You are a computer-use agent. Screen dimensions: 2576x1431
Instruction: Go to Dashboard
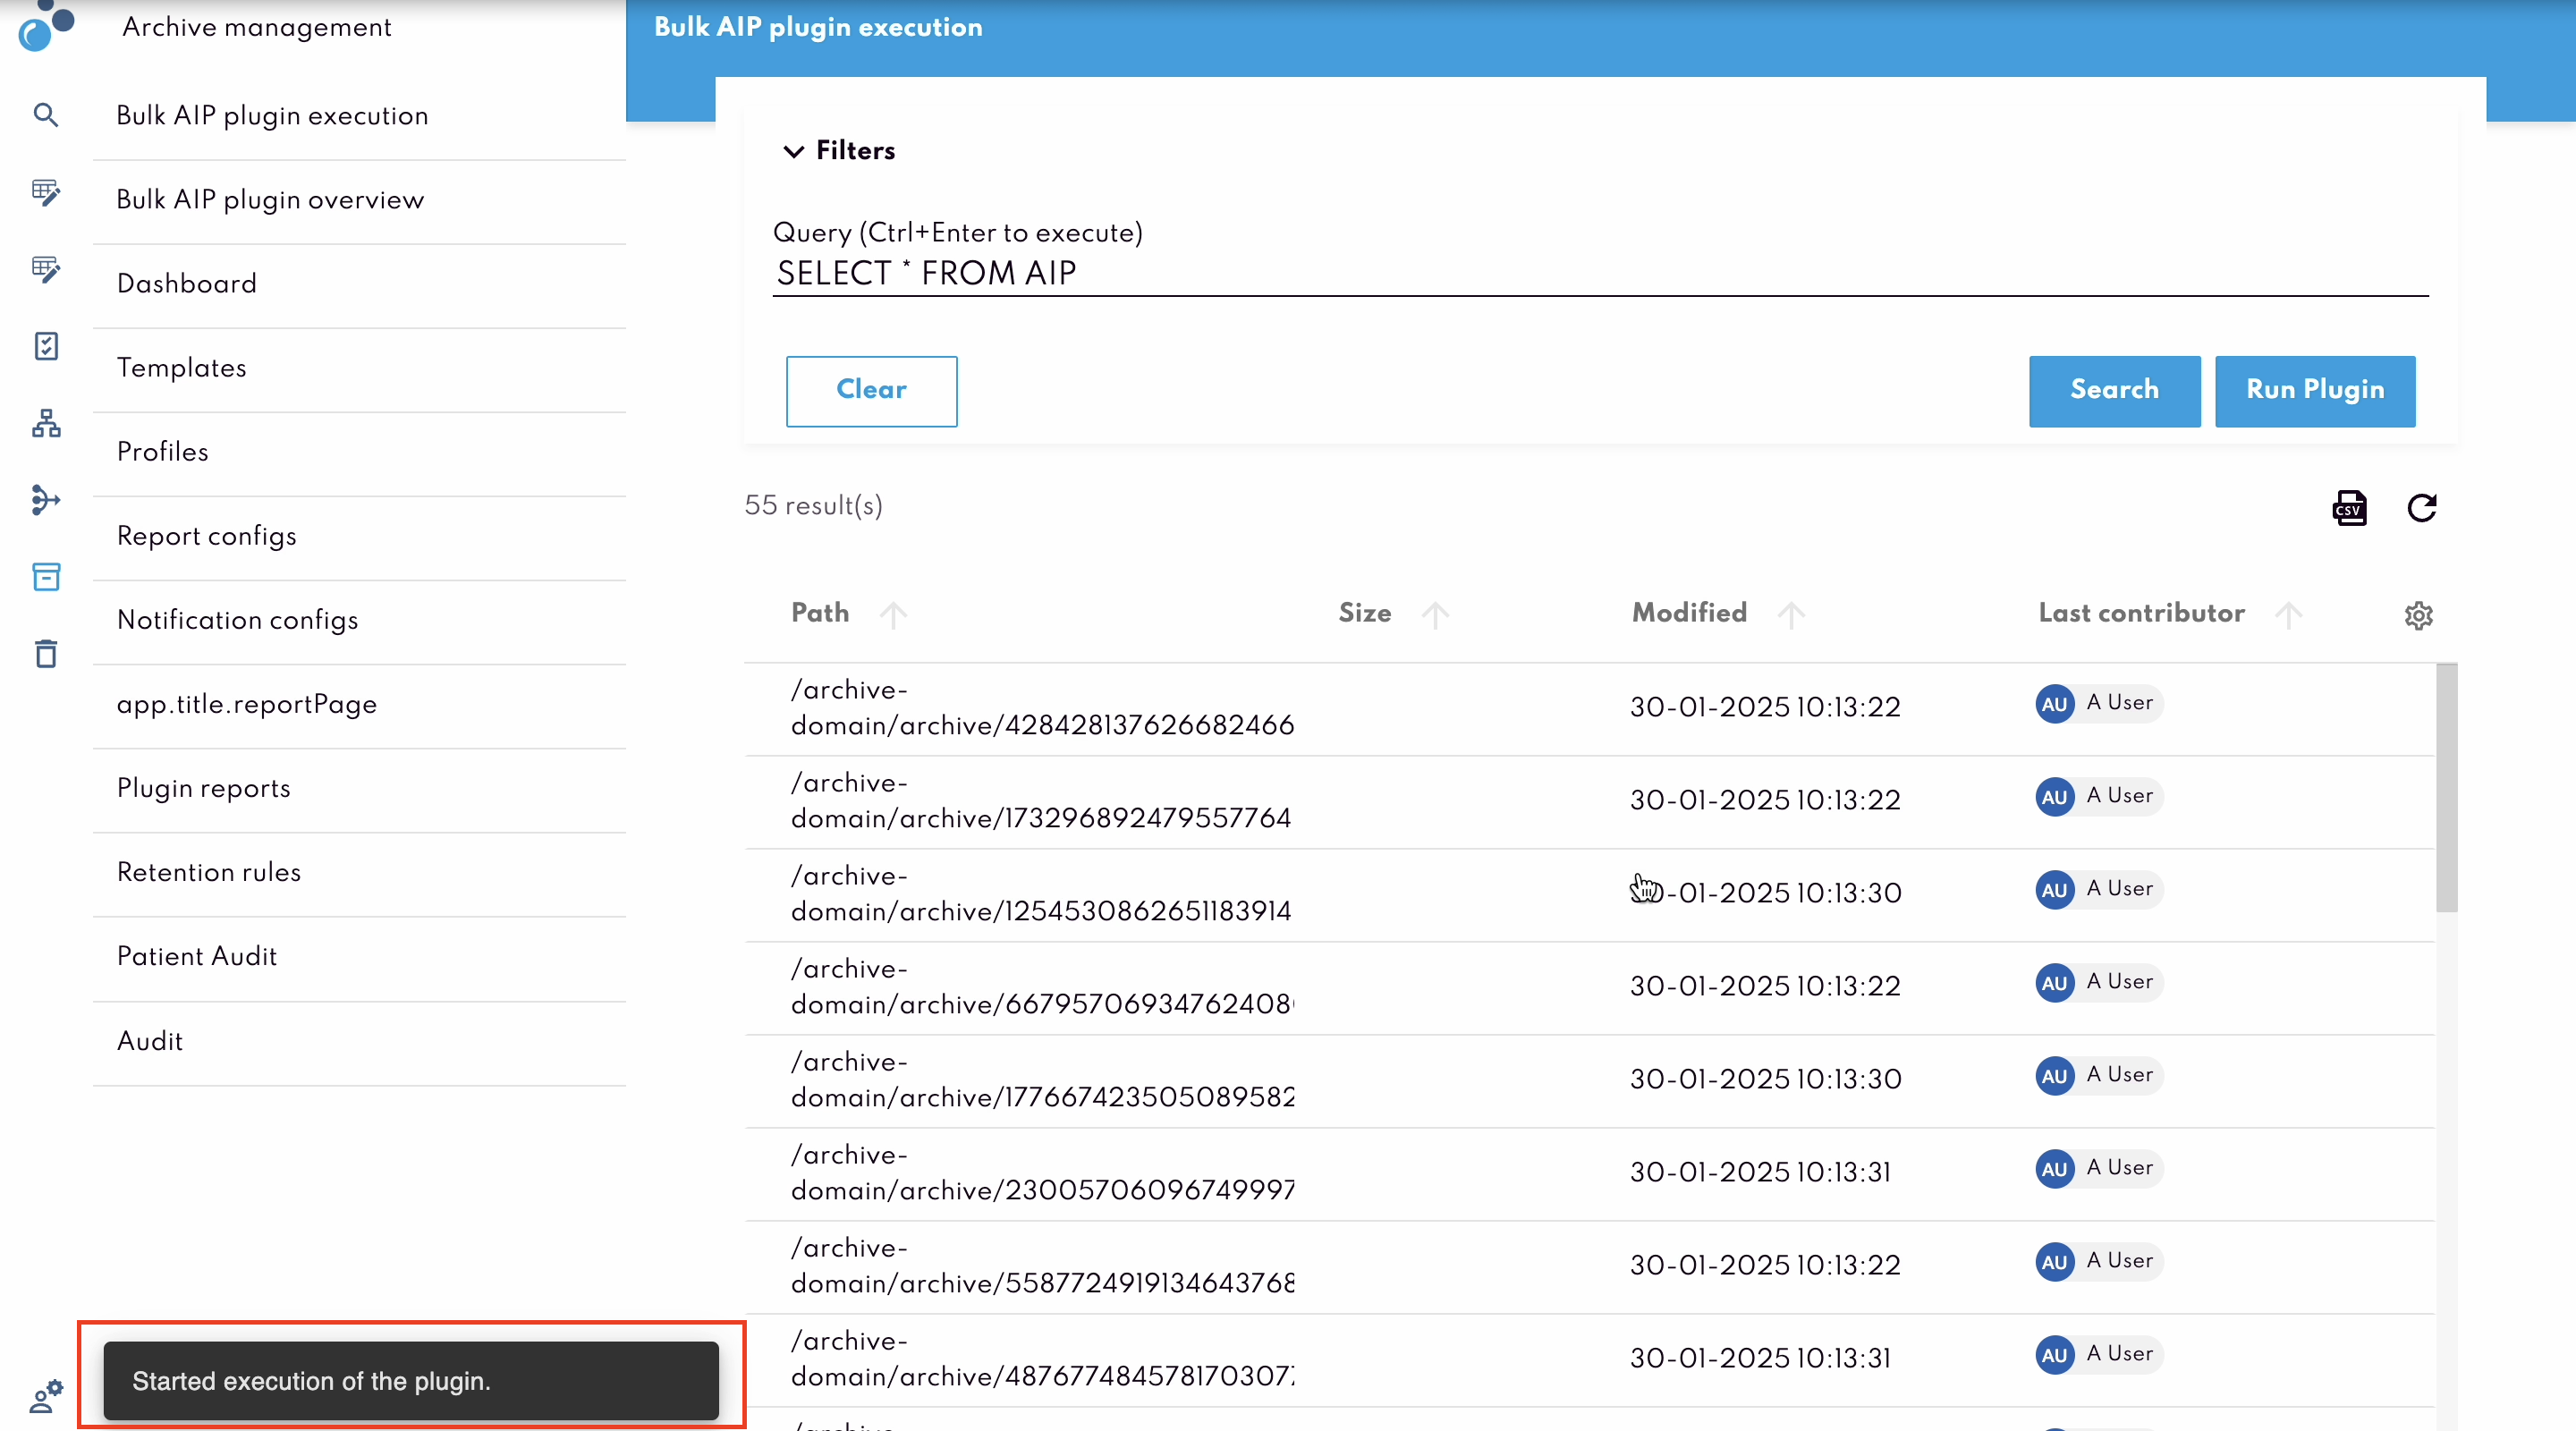359,284
